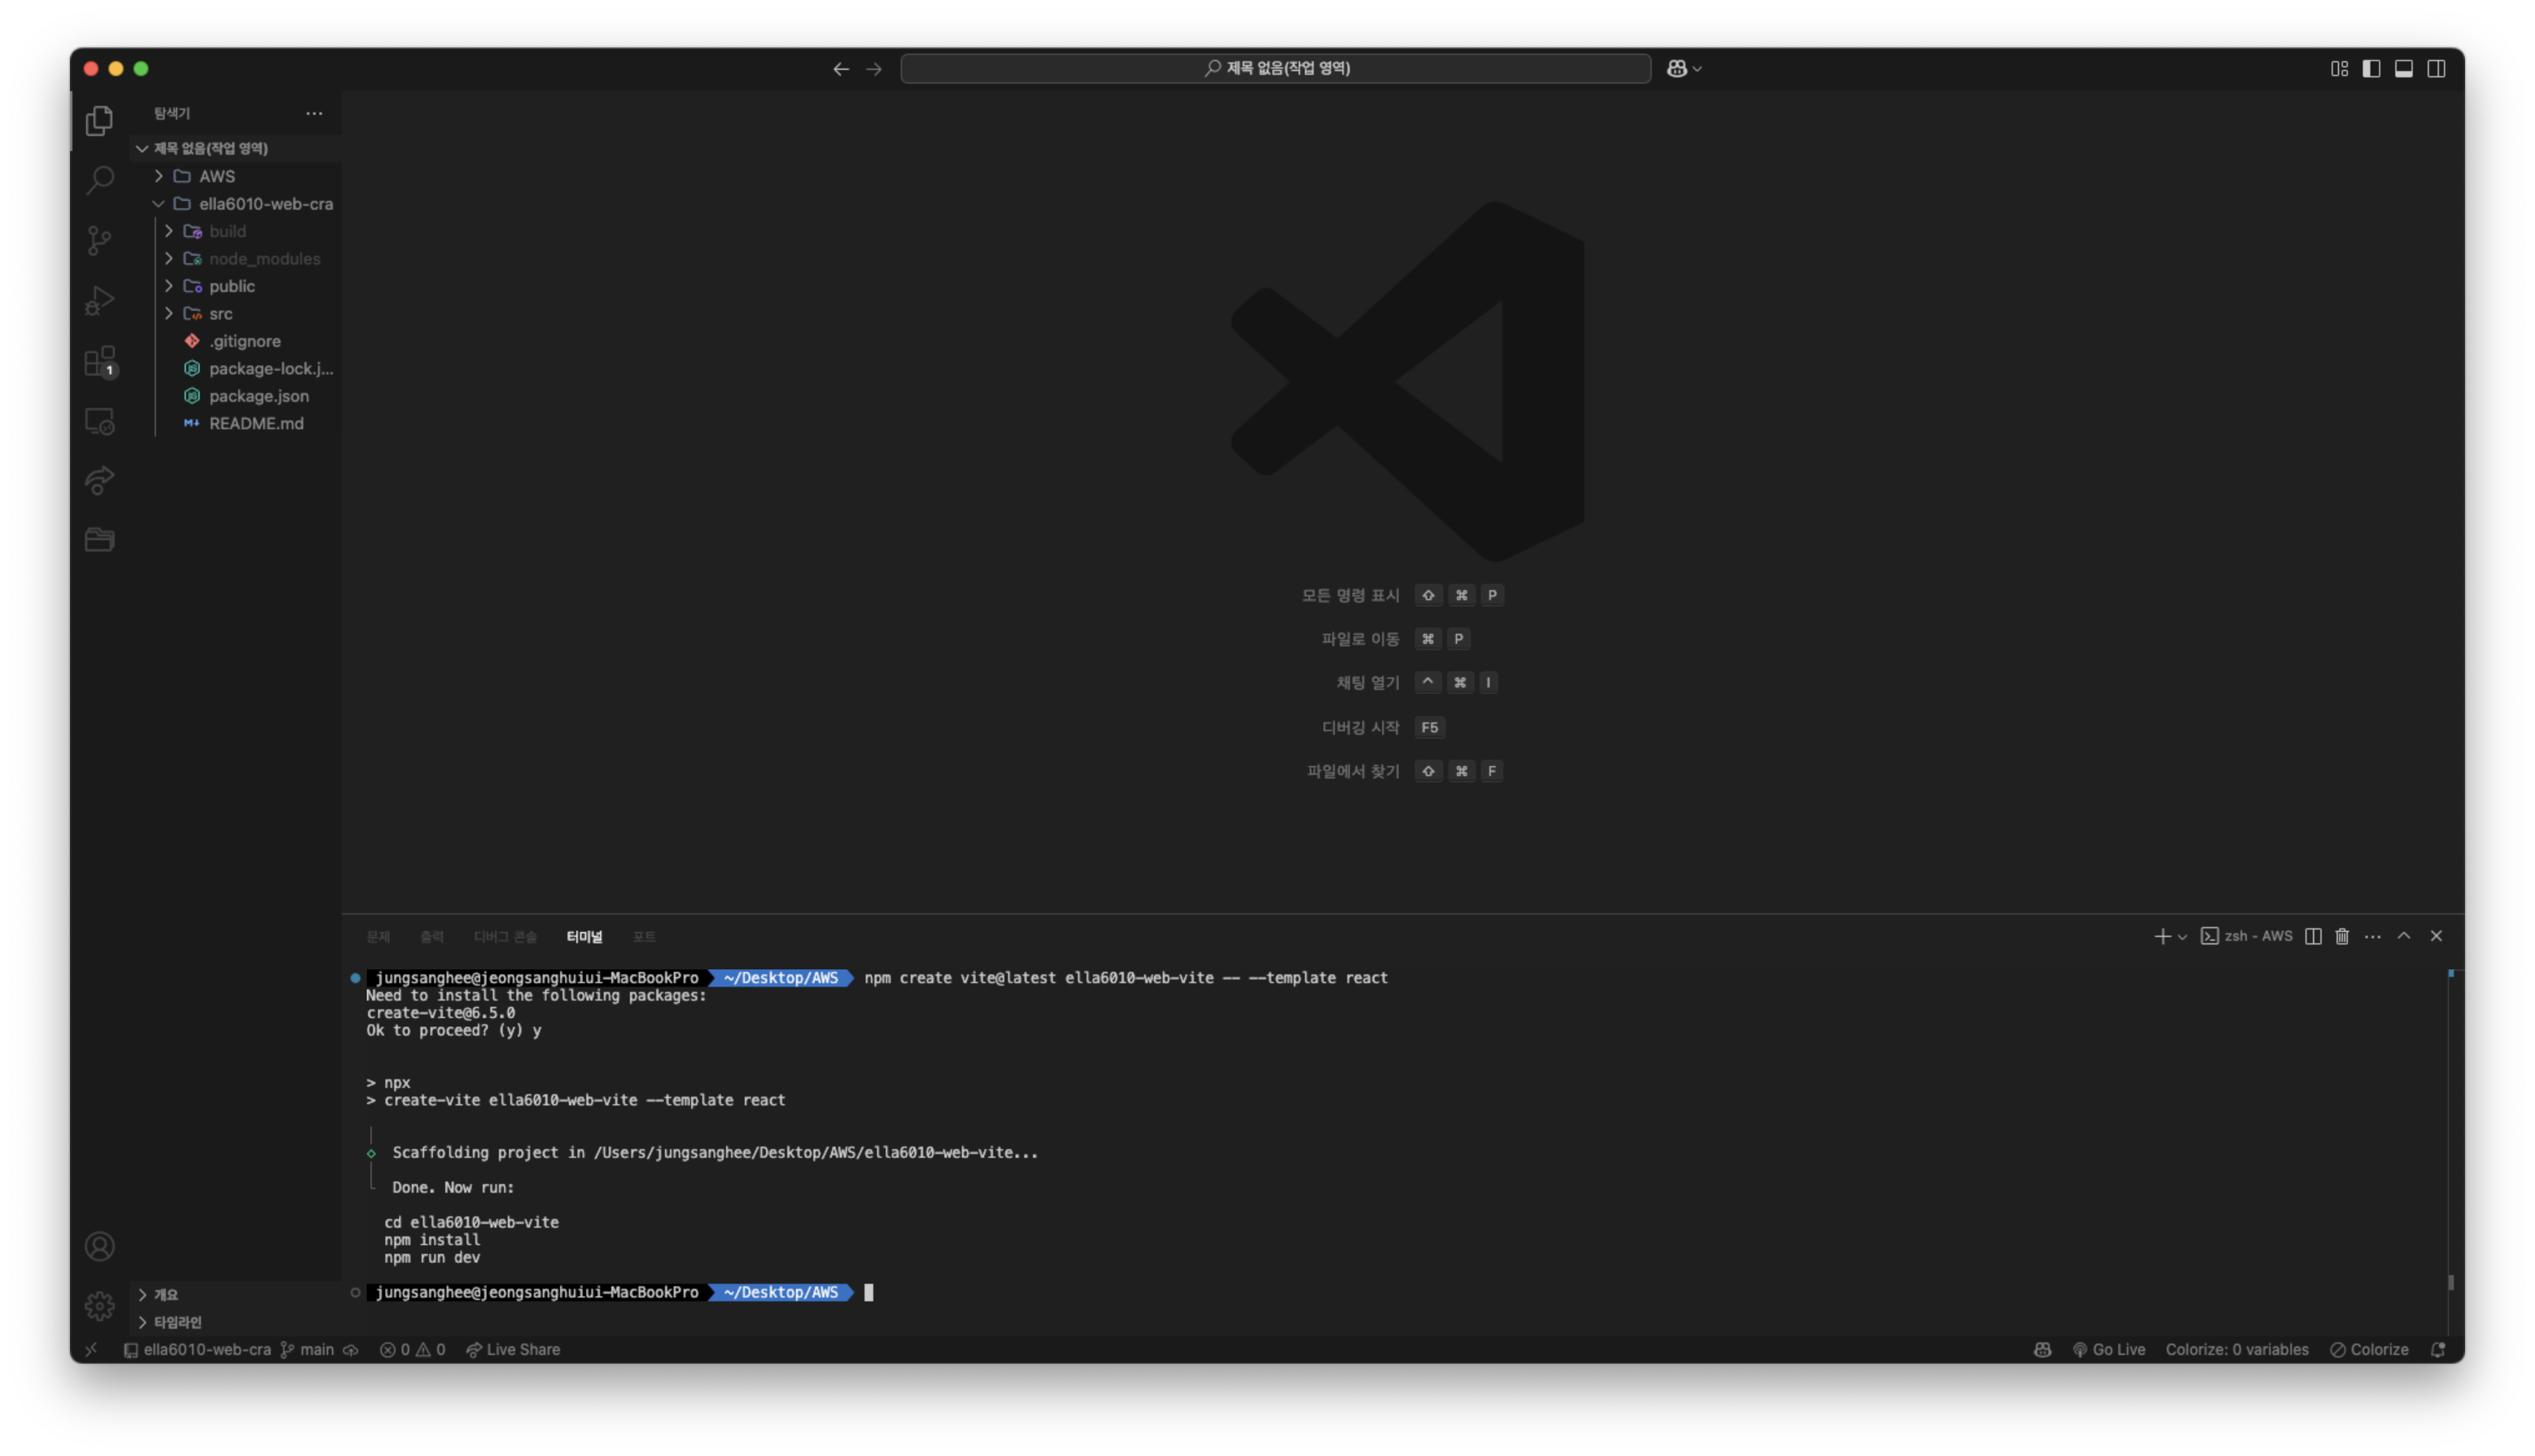Open terminal panel more actions ellipsis
2535x1456 pixels.
click(2372, 936)
